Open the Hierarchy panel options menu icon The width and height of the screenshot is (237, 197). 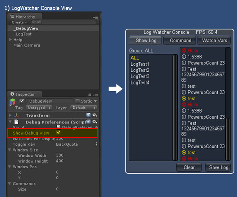(95, 18)
